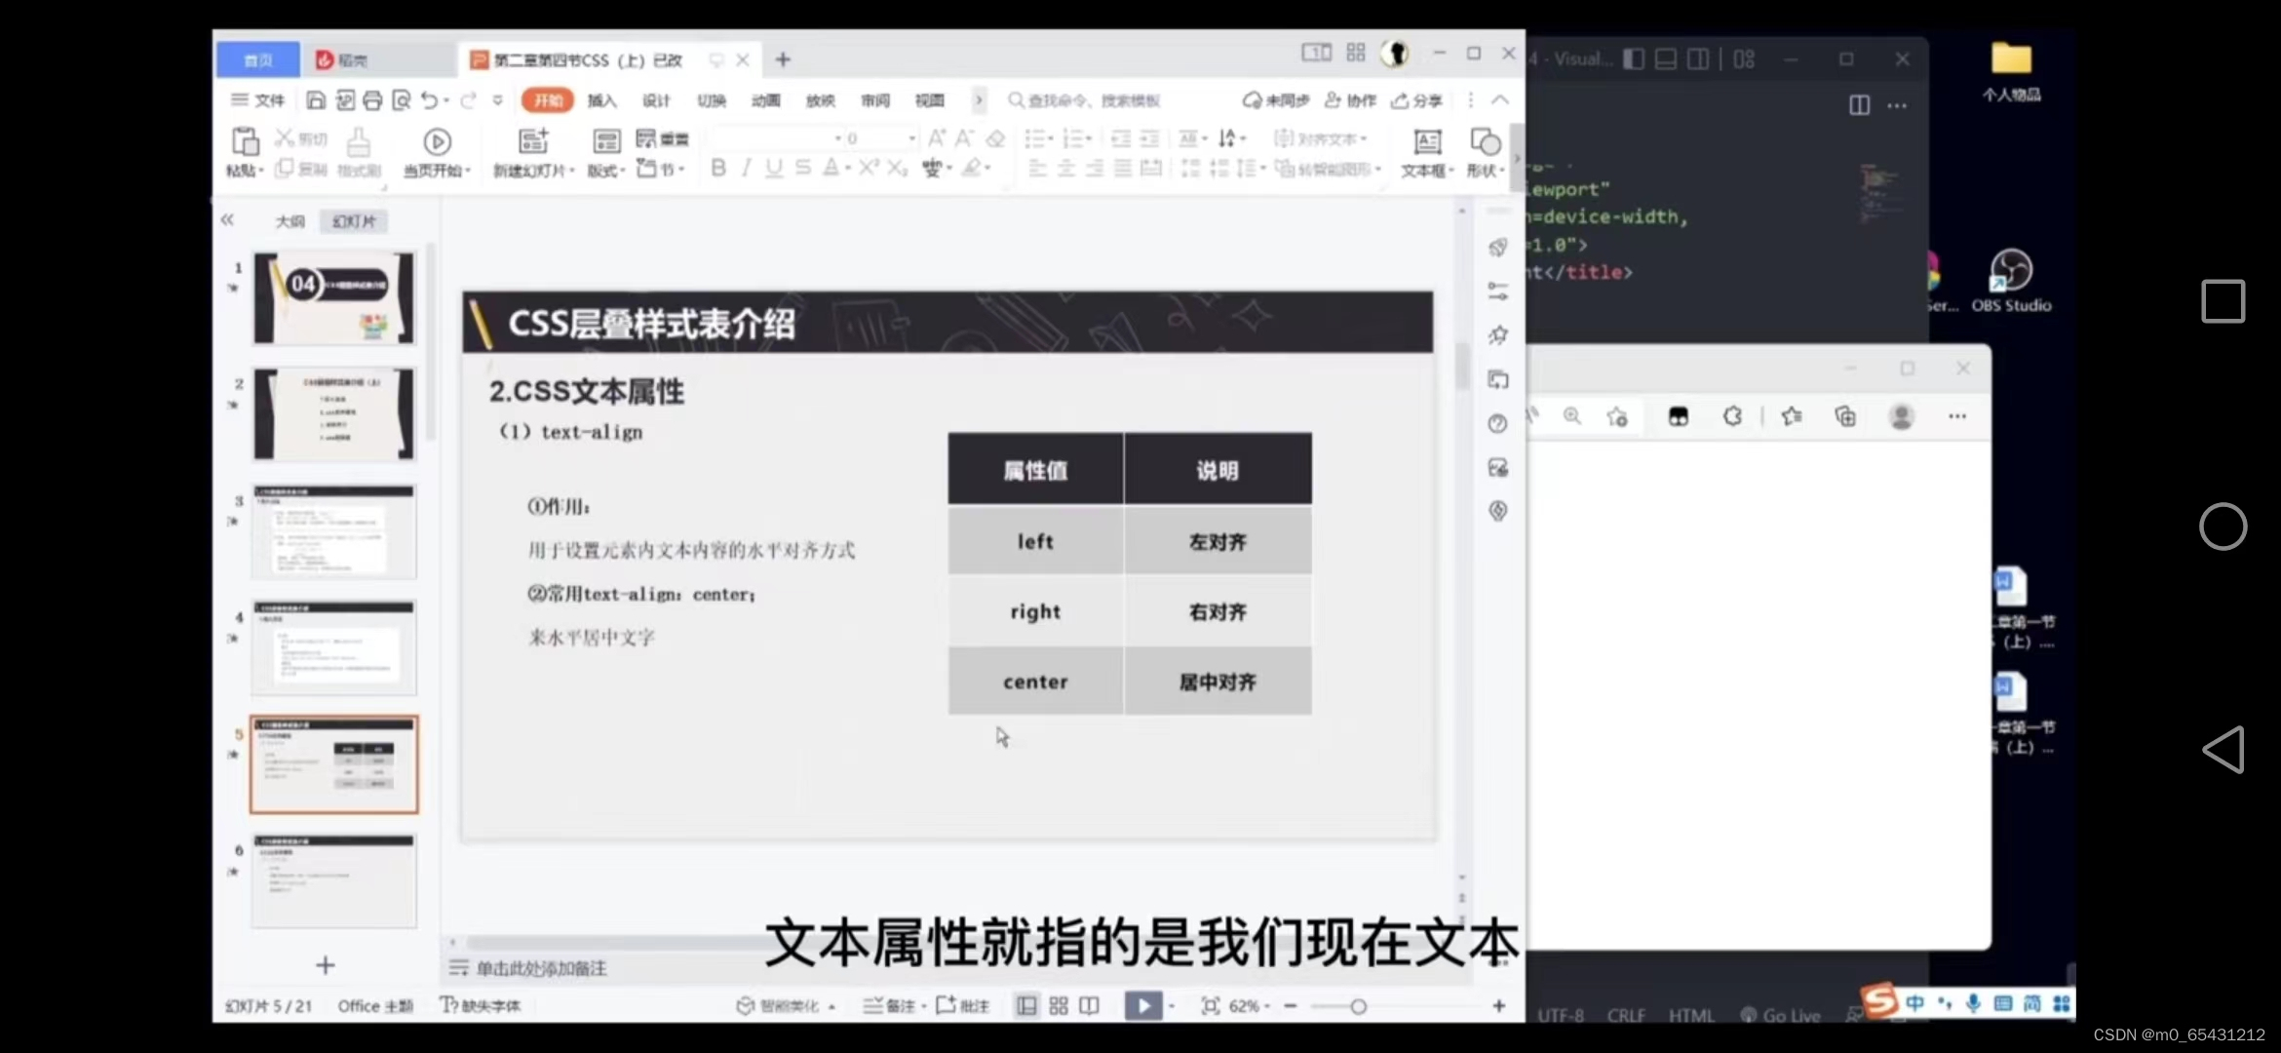Click the command search field
Image resolution: width=2281 pixels, height=1053 pixels.
[x=1083, y=100]
